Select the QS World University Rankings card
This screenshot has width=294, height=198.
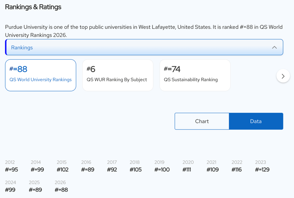41,75
